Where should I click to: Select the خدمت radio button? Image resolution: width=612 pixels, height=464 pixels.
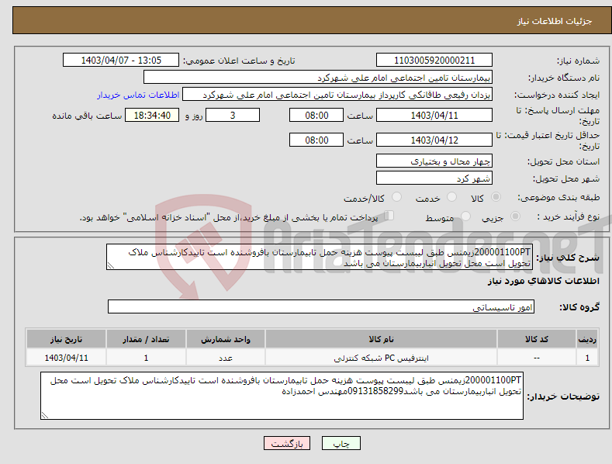pos(451,197)
